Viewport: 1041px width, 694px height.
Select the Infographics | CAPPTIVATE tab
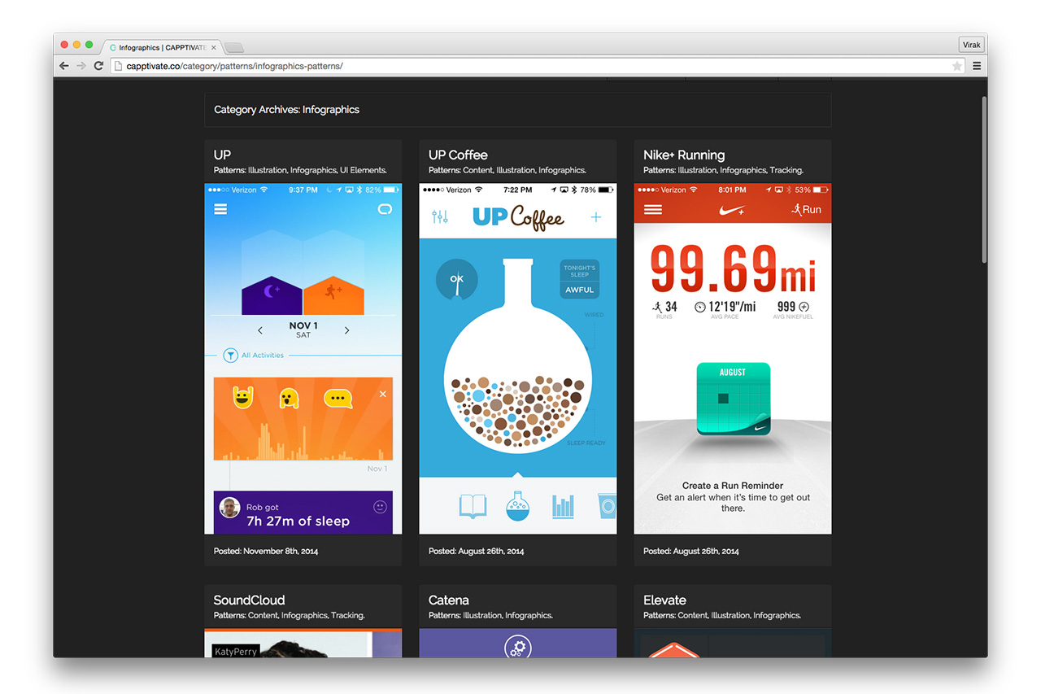point(162,47)
